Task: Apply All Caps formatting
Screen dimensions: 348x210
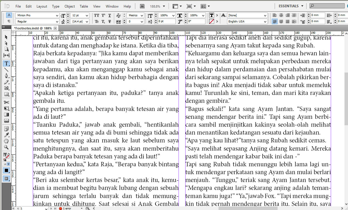Action: [x=96, y=15]
